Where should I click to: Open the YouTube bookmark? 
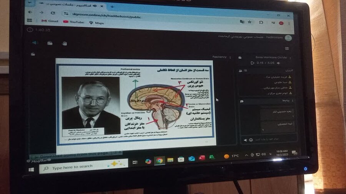coord(73,22)
